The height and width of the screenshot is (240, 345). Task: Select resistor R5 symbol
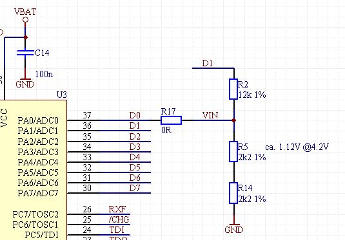click(x=233, y=152)
